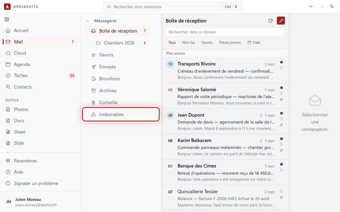Open the sparkle assistant icon
The image size is (340, 212).
pos(331,6)
